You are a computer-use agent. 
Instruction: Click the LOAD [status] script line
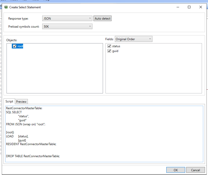(17, 136)
